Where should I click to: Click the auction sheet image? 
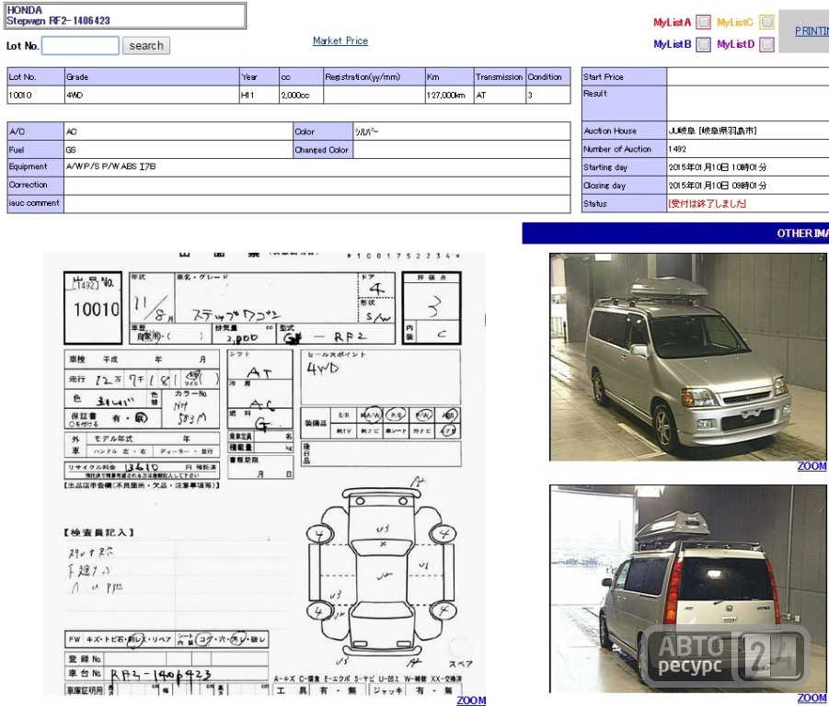(264, 473)
